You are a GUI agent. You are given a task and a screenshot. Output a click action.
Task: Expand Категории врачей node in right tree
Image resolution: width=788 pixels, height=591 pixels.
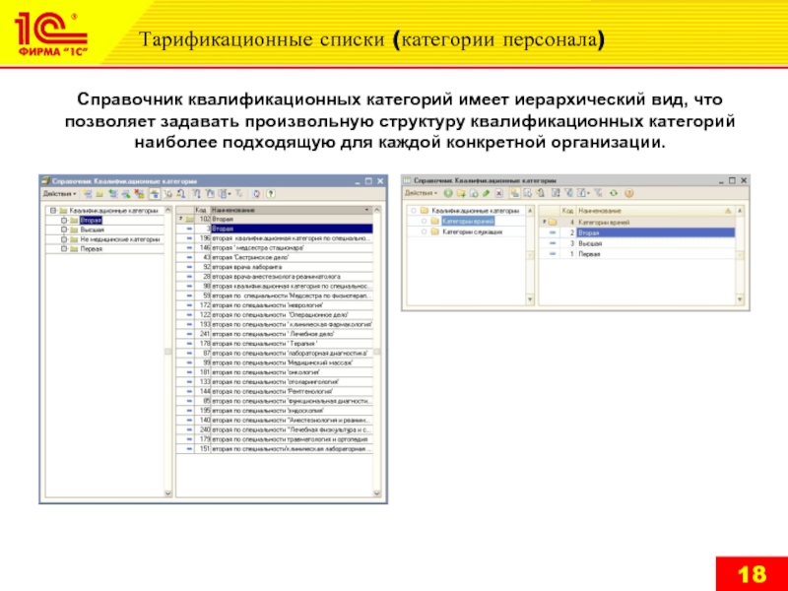tap(425, 221)
